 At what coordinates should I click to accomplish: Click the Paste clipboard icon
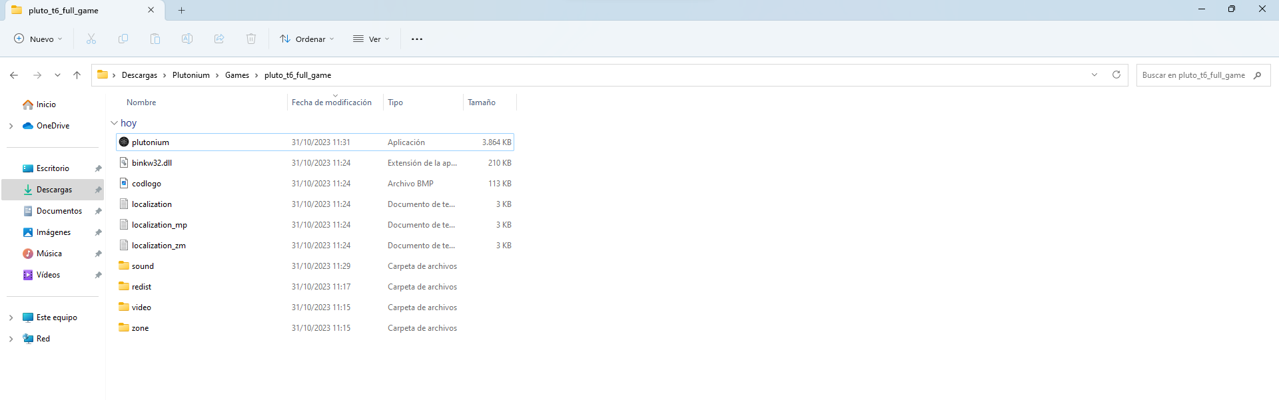(x=155, y=39)
